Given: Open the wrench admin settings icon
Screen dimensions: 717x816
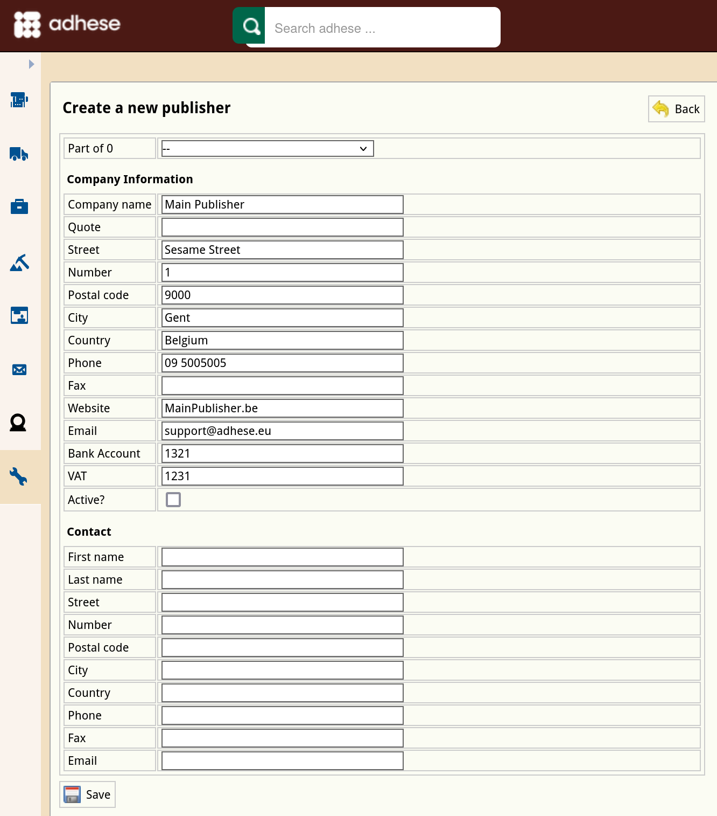Looking at the screenshot, I should (x=18, y=476).
